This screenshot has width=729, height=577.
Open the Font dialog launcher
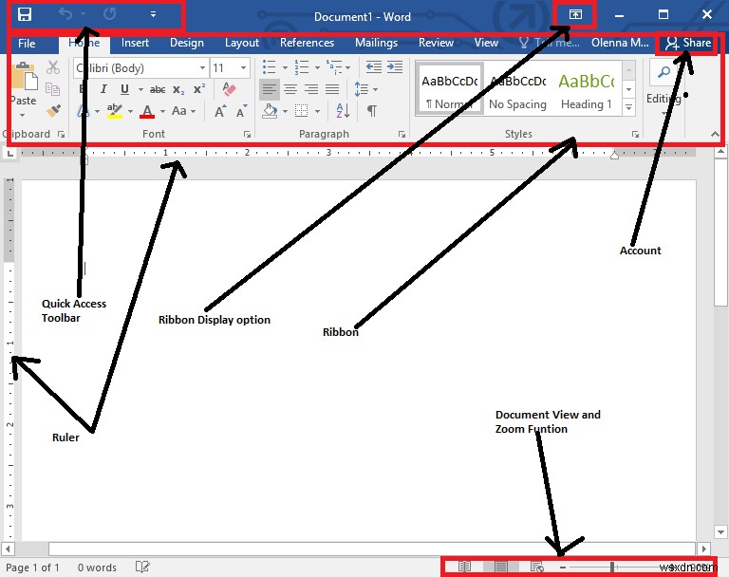(x=247, y=135)
